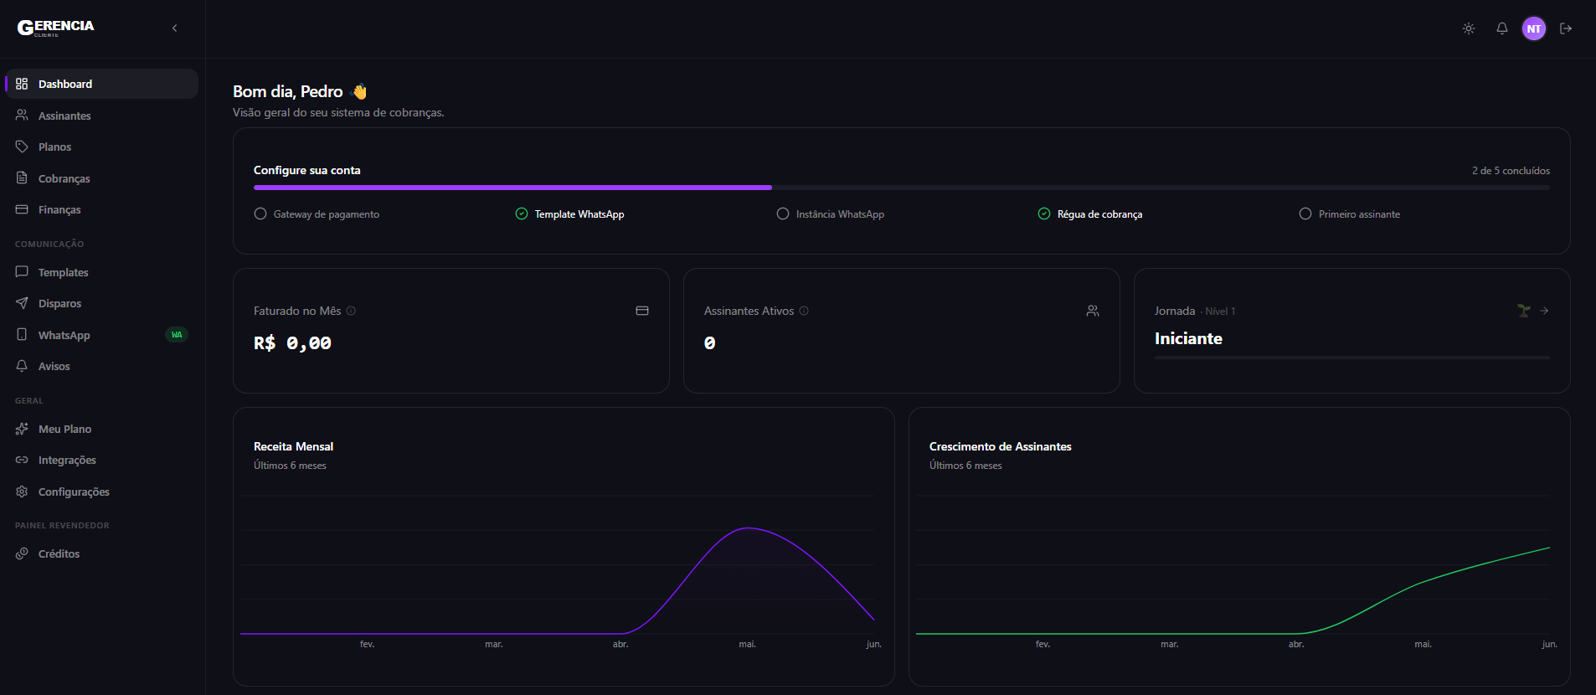Click the info icon next to Faturado no Mês

351,311
